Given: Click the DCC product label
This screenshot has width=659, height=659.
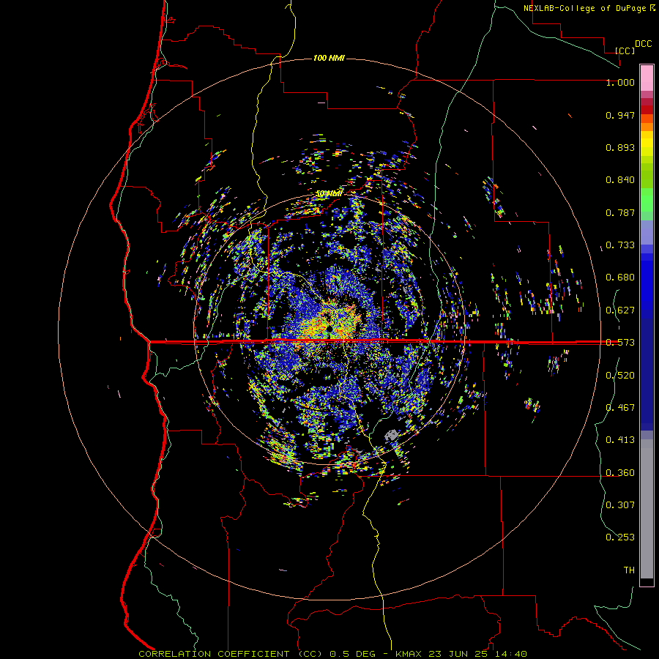Looking at the screenshot, I should tap(643, 44).
